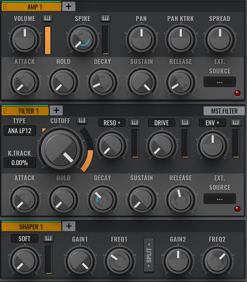Click the SPREAD knob
Viewport: 247px width, 282px height.
pos(220,39)
